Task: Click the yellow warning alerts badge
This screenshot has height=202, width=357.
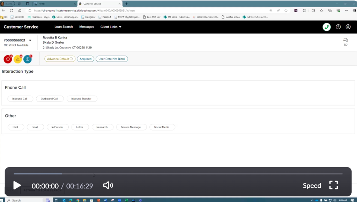Action: [x=17, y=59]
